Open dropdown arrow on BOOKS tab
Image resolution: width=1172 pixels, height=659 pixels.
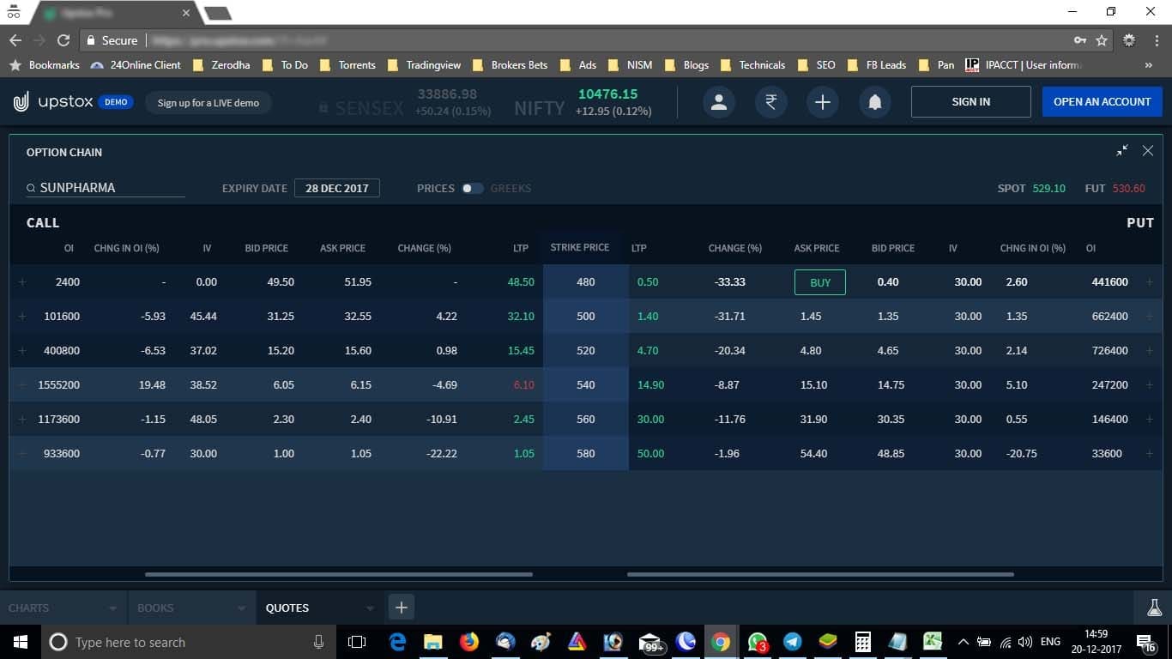241,608
